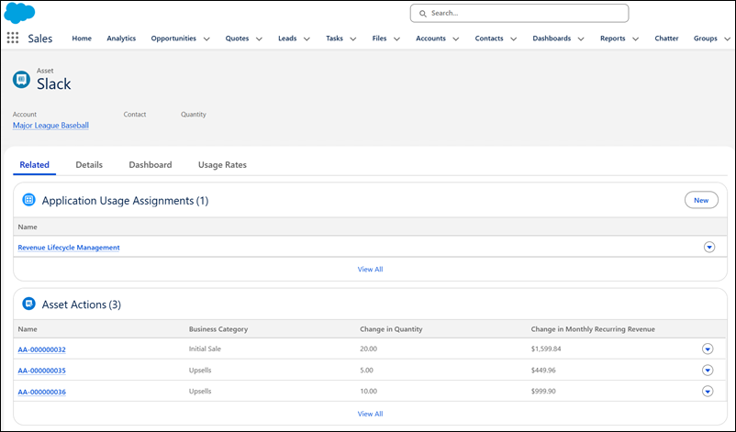
Task: Expand the Opportunities nav dropdown chevron
Action: (x=206, y=39)
